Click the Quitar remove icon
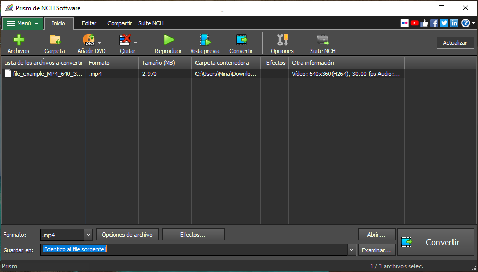 pos(125,40)
